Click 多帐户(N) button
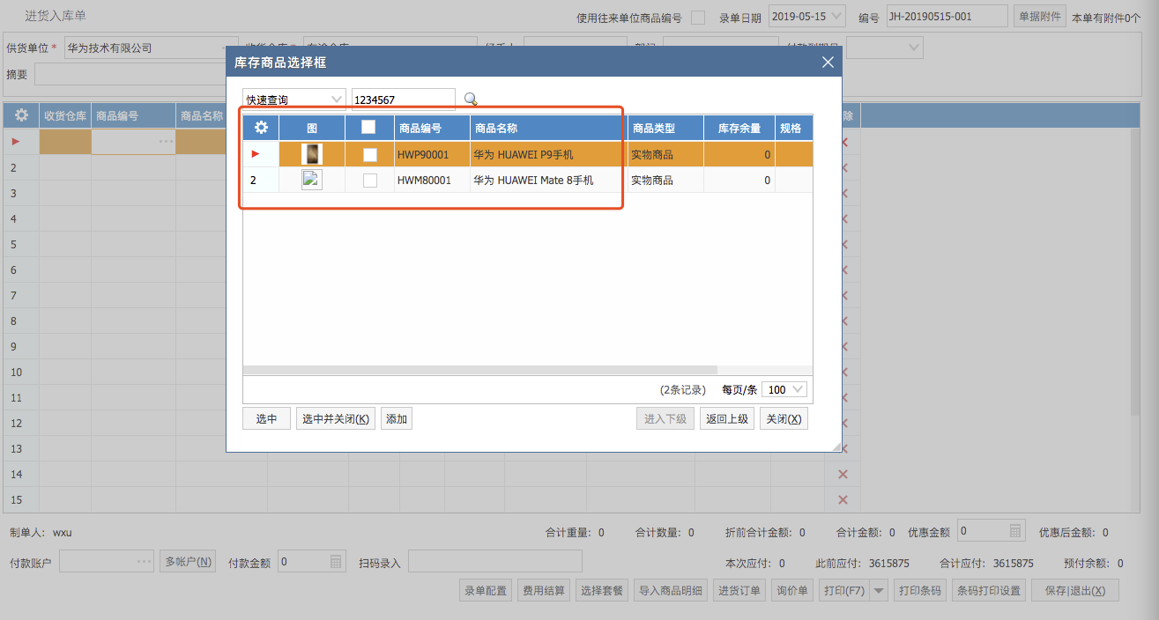Screen dimensions: 1159x620 (x=188, y=561)
